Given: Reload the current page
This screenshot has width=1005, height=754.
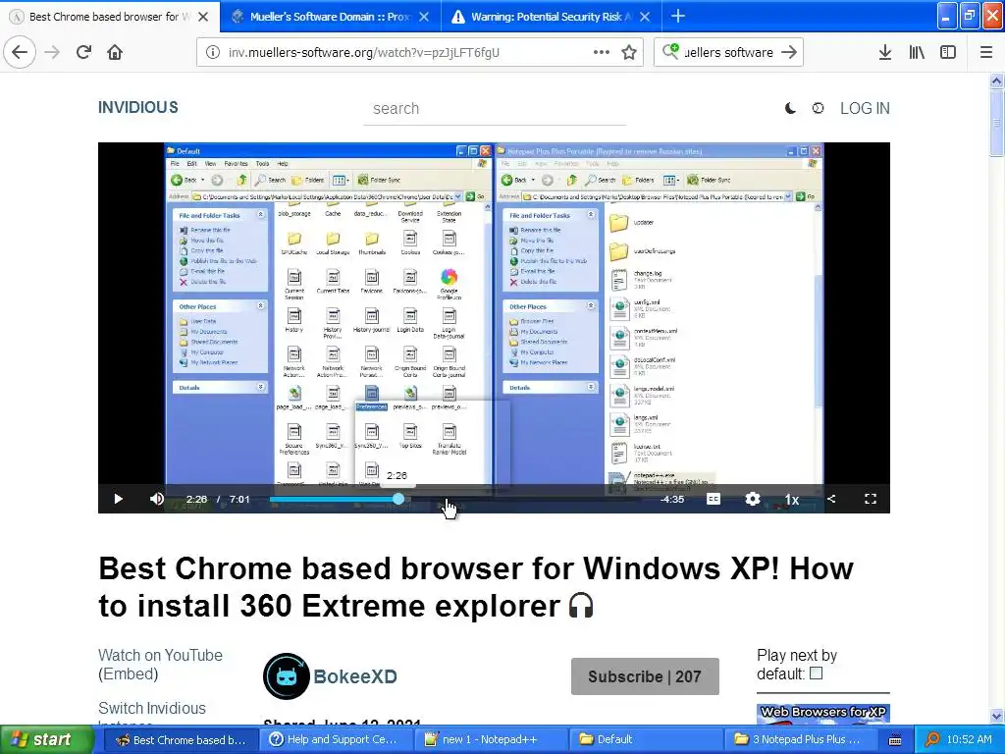Looking at the screenshot, I should tap(83, 52).
